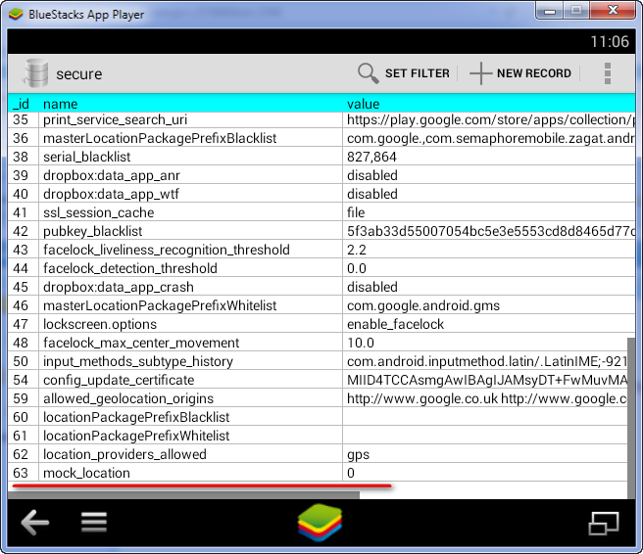This screenshot has width=643, height=554.
Task: Click the NEW RECORD button
Action: coord(533,73)
